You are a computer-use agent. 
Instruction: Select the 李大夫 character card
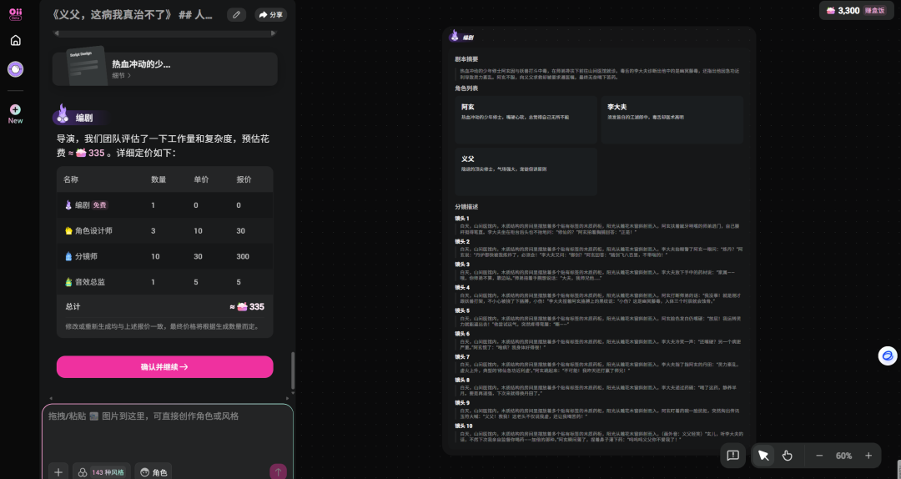[x=672, y=119]
